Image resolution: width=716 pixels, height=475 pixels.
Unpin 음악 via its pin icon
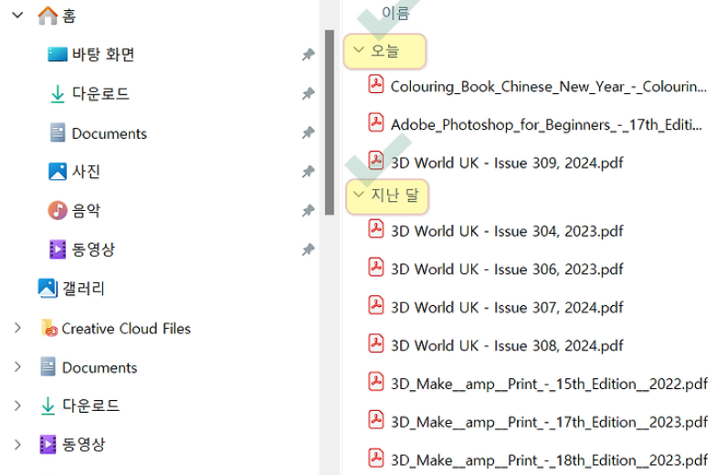pyautogui.click(x=309, y=210)
